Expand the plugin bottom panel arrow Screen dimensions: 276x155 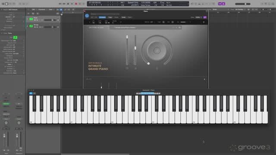pos(204,79)
